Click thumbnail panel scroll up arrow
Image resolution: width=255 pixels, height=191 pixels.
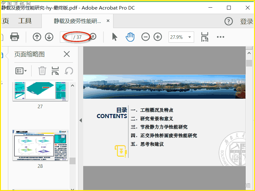pos(73,86)
